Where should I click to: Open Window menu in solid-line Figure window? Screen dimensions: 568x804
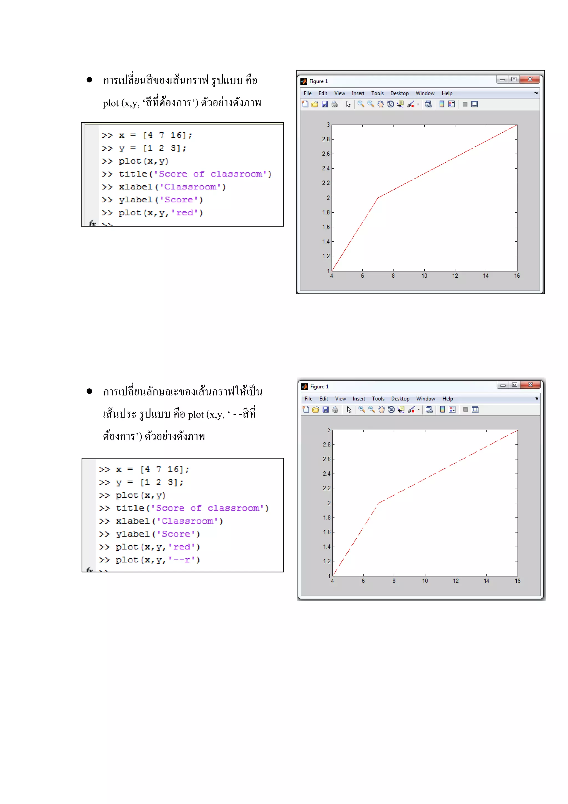click(425, 93)
